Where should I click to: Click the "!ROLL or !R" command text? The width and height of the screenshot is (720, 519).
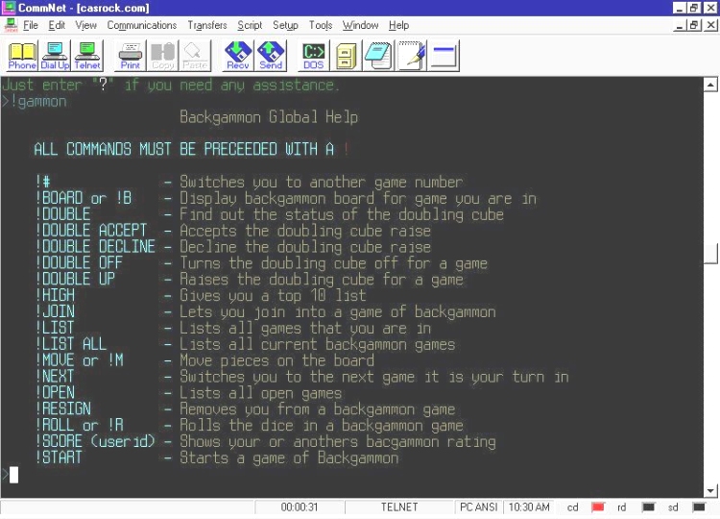(x=80, y=425)
